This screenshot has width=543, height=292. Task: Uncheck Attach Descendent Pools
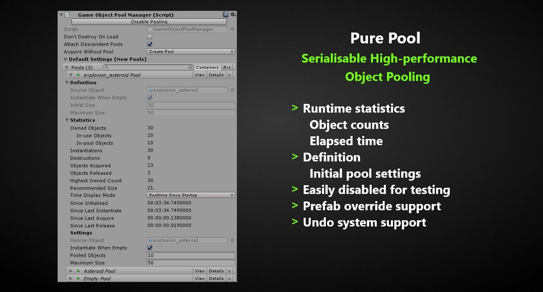click(150, 44)
